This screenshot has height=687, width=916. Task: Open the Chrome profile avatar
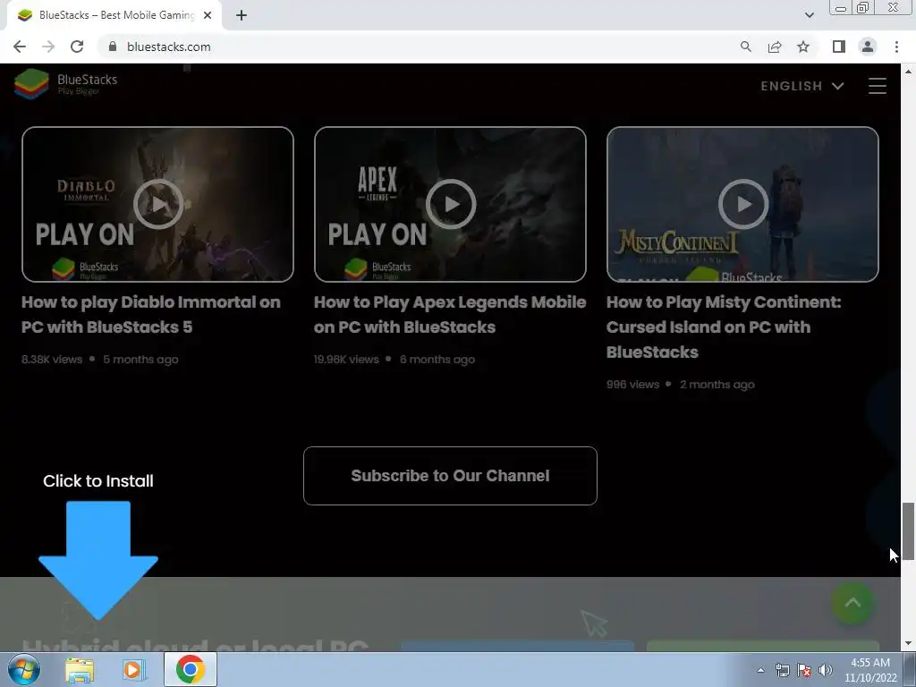tap(868, 47)
